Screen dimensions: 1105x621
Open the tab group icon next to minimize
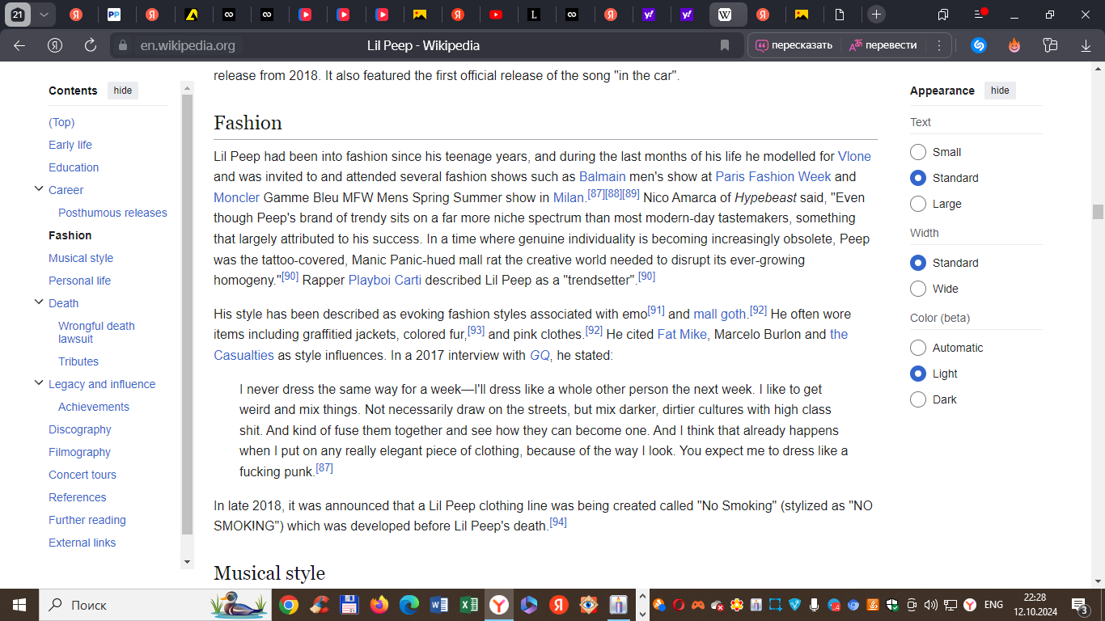pos(943,15)
